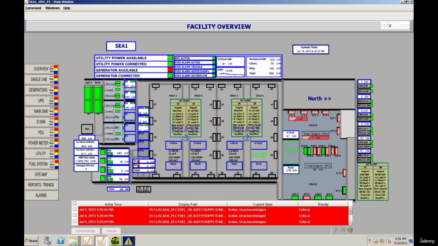The width and height of the screenshot is (438, 246).
Task: Go to the OVERVIEW navigation button
Action: pyautogui.click(x=41, y=69)
